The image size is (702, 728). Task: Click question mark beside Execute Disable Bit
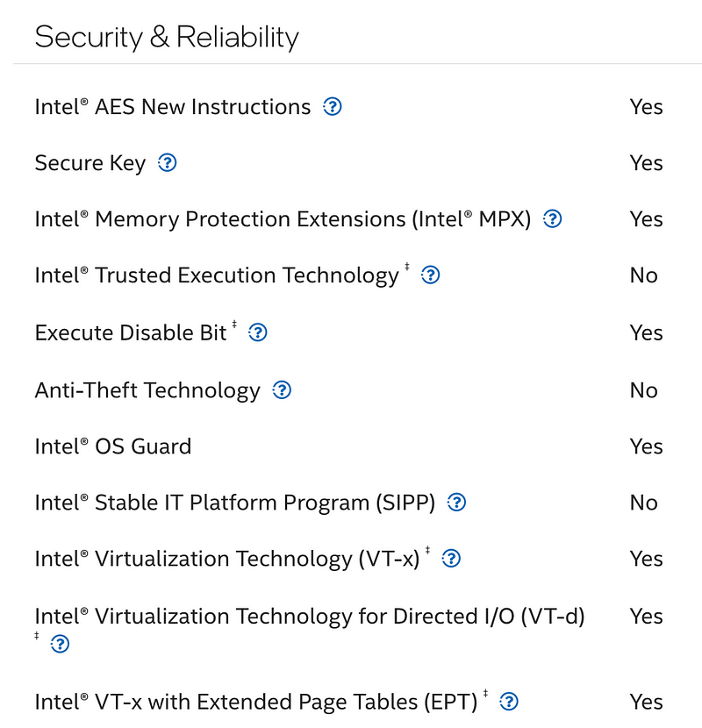(x=258, y=332)
